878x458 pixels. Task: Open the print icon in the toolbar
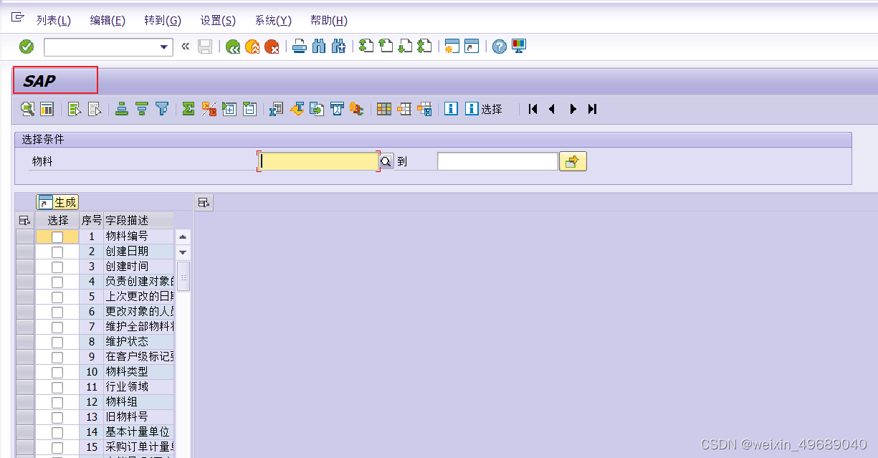[x=300, y=47]
